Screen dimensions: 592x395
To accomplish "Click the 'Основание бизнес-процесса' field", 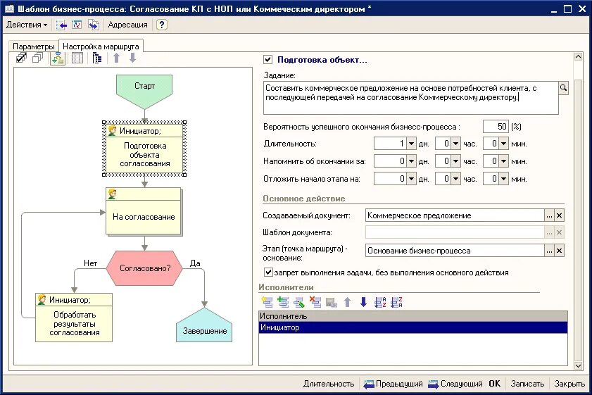I will click(x=455, y=251).
